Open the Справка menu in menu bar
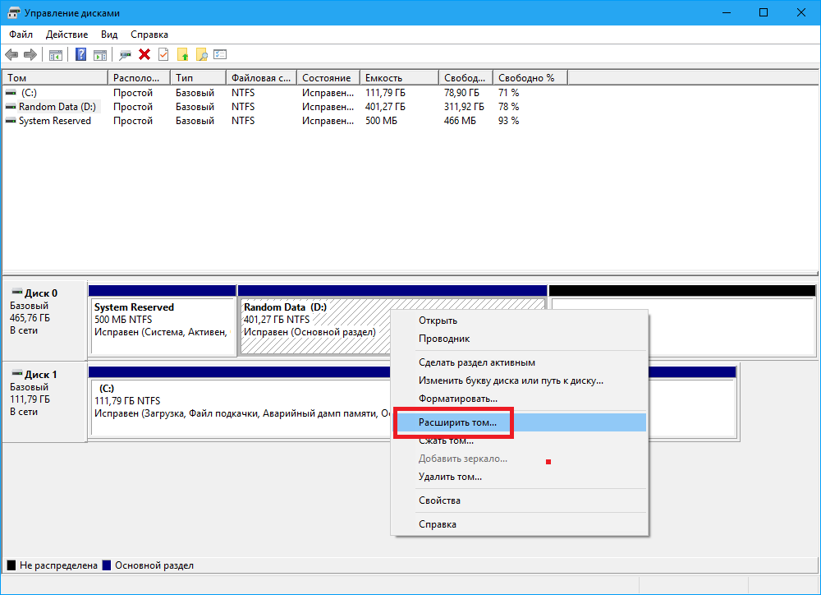821x595 pixels. point(149,35)
